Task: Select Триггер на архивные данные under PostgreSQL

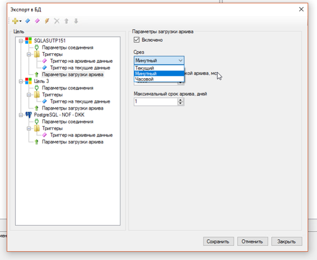Action: click(x=81, y=135)
